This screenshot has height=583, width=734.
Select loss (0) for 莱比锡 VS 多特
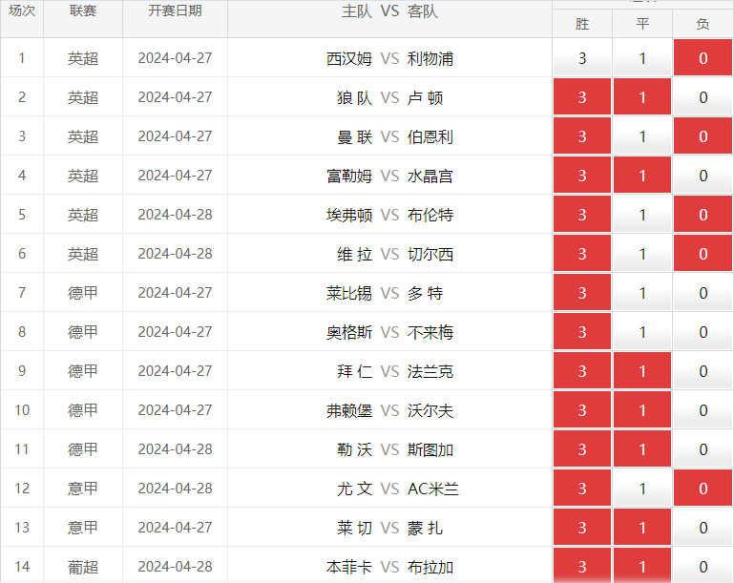[703, 292]
